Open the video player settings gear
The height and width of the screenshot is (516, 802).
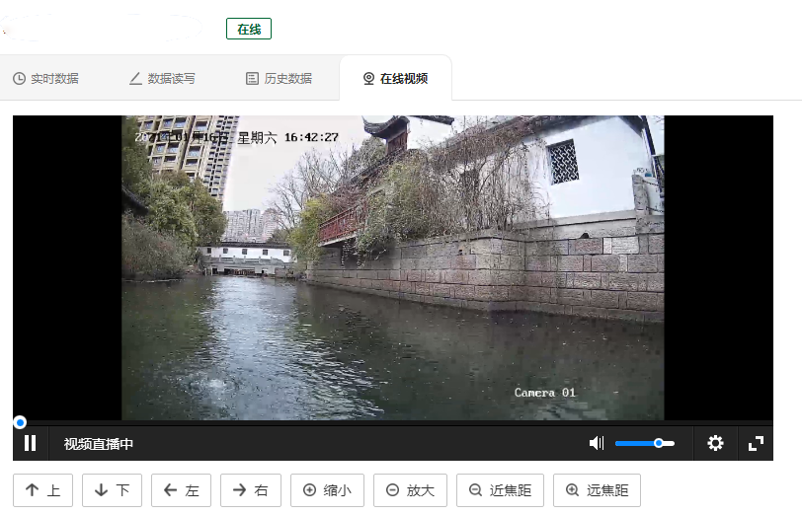coord(716,444)
